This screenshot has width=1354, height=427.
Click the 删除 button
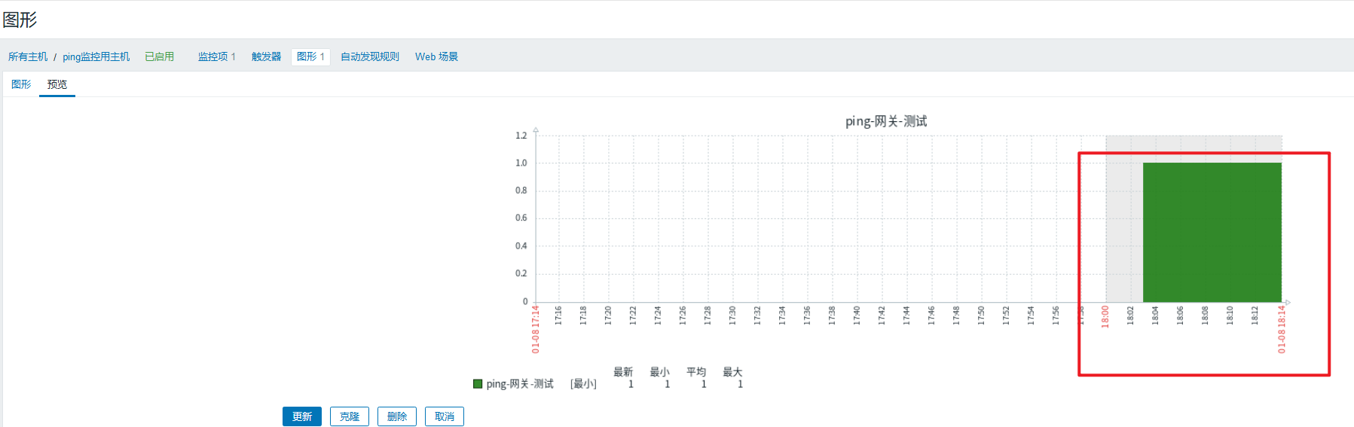(397, 416)
